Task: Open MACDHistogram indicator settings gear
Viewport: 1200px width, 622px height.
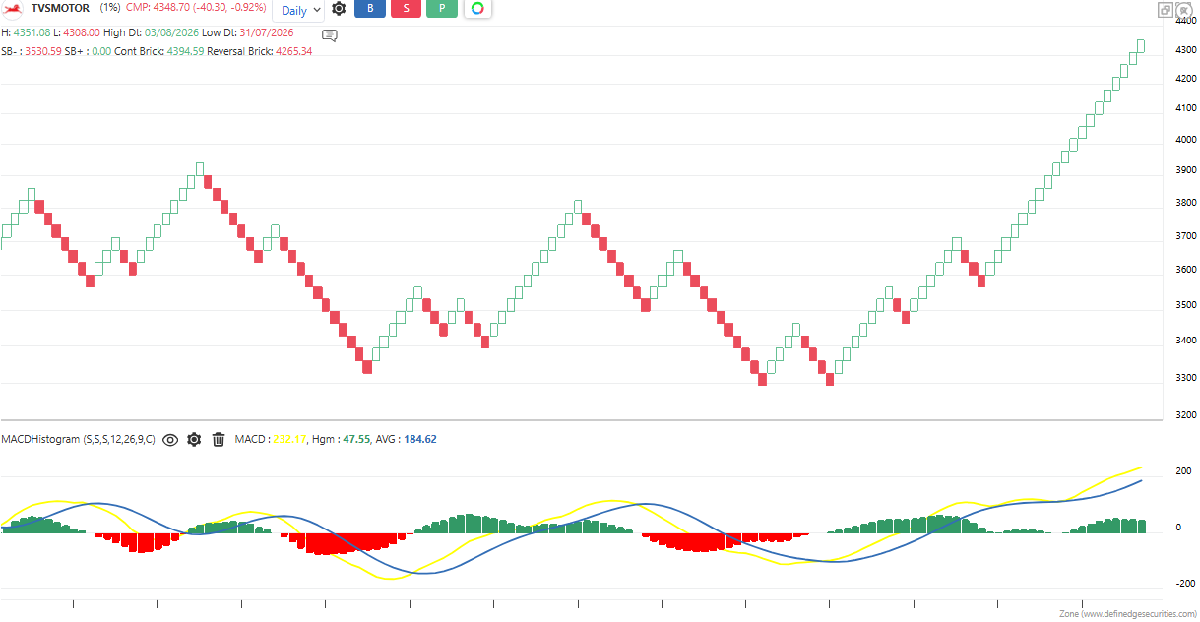Action: [x=194, y=439]
